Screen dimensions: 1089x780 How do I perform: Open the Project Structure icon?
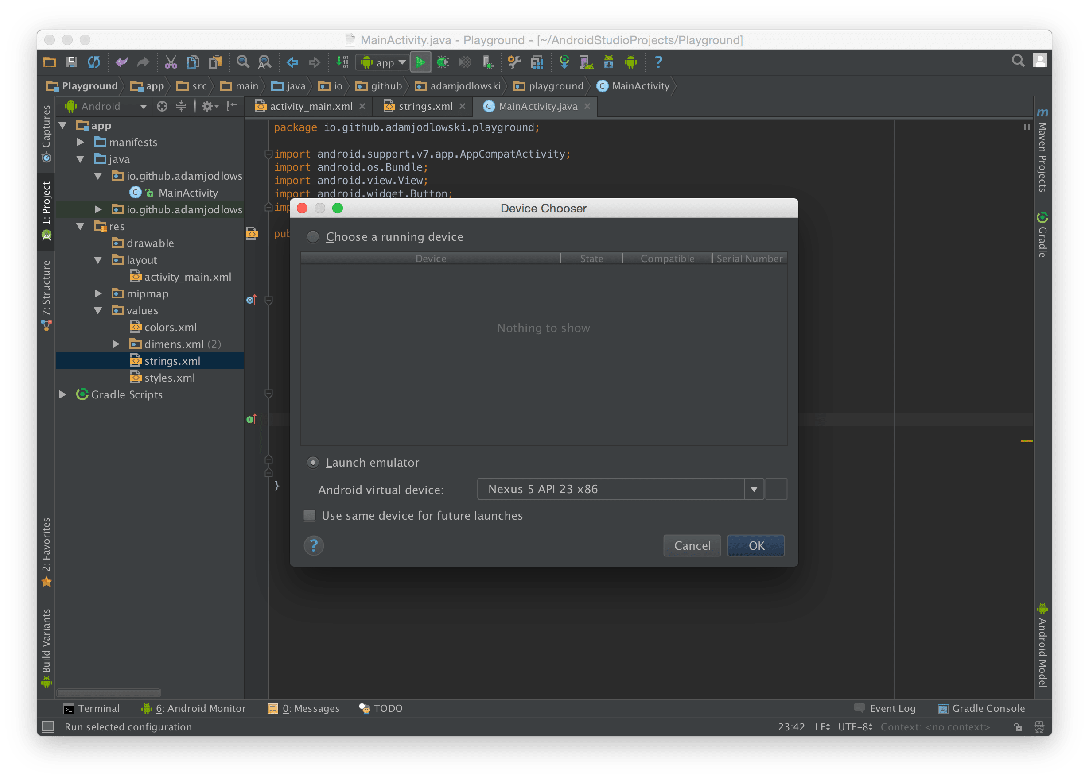point(537,62)
